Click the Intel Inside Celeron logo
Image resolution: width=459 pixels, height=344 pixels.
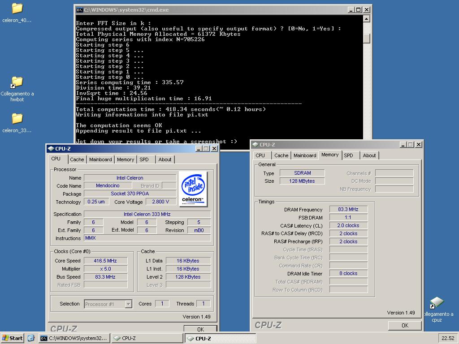pyautogui.click(x=193, y=189)
